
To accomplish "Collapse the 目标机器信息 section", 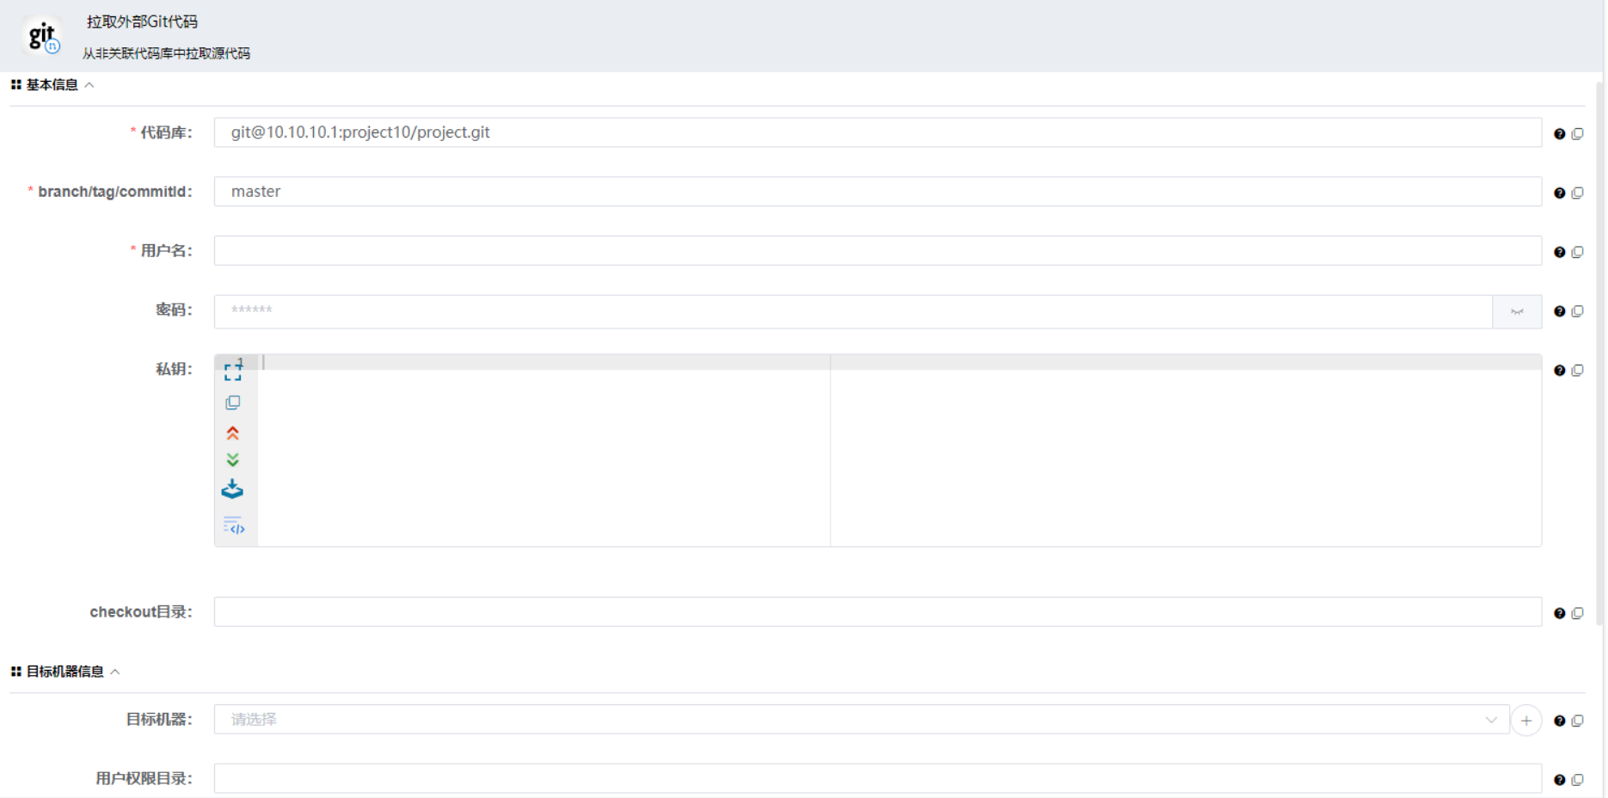I will pos(117,672).
